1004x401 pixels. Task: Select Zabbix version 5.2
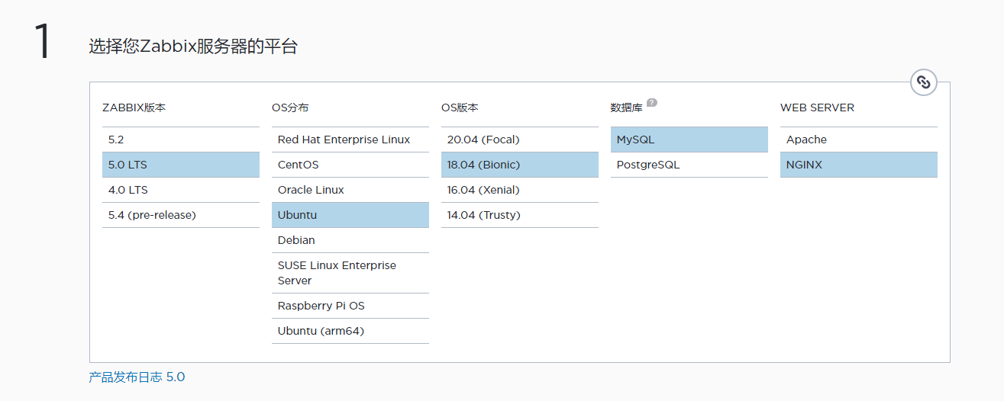[x=180, y=140]
